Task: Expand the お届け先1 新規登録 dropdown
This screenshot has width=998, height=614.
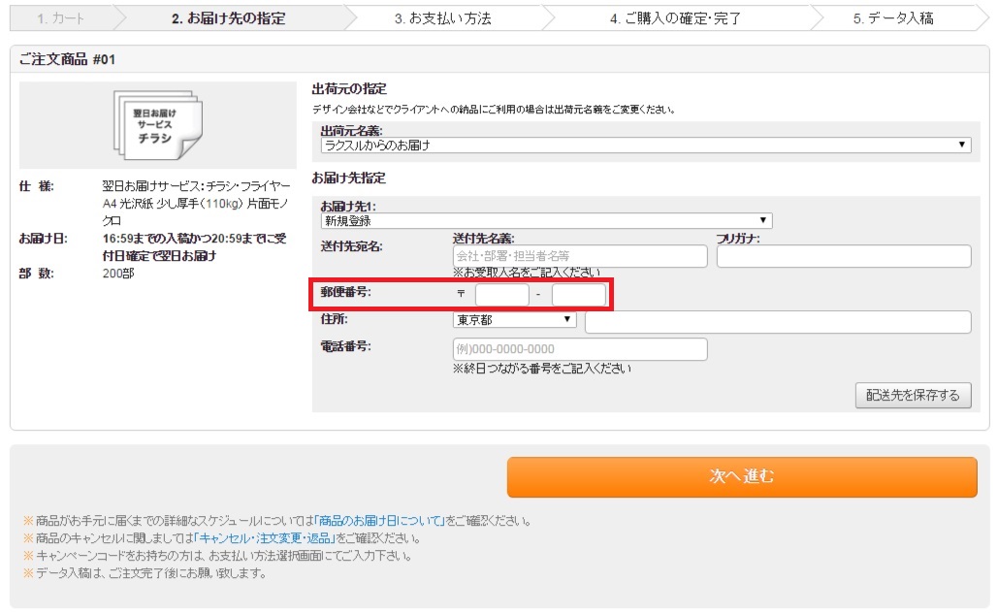Action: (546, 221)
